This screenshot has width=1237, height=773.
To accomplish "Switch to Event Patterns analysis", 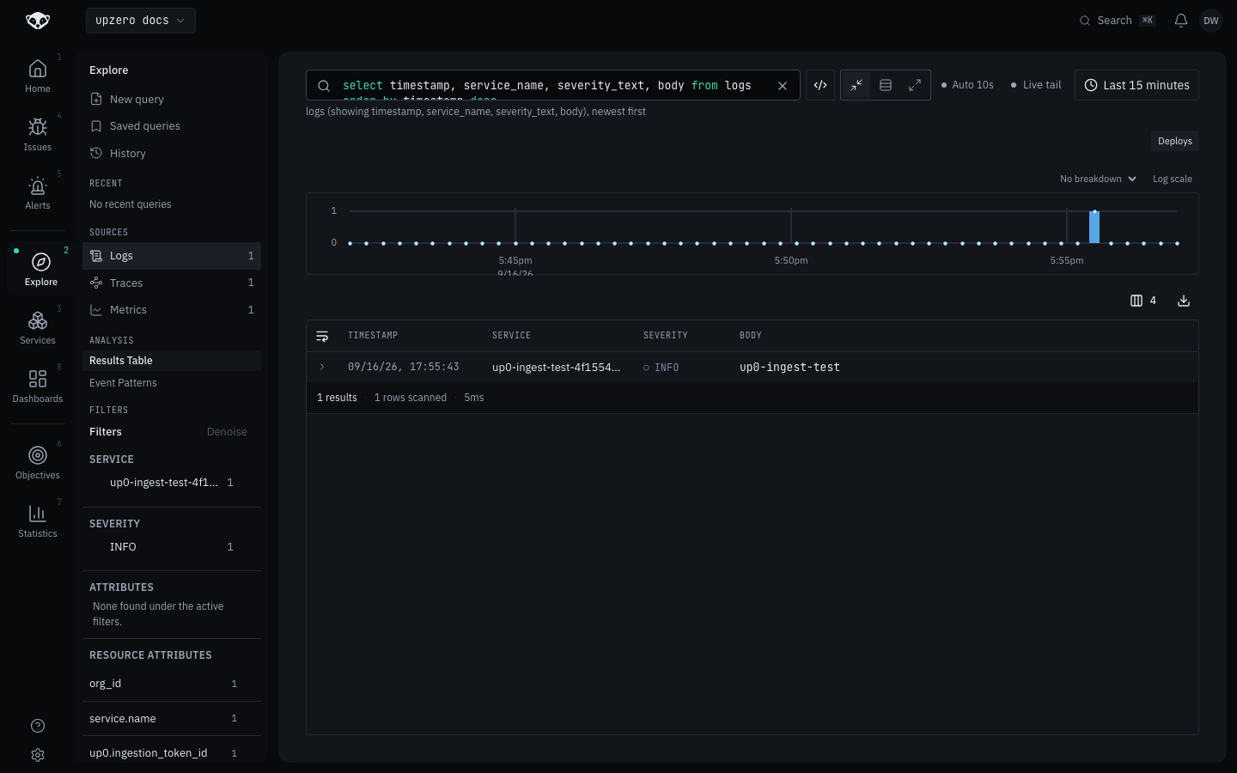I will (172, 383).
